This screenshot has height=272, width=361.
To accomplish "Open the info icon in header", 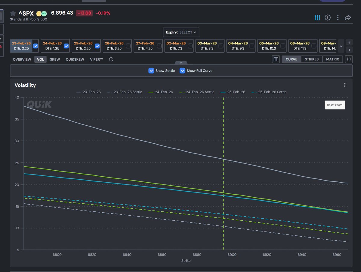I will point(328,18).
